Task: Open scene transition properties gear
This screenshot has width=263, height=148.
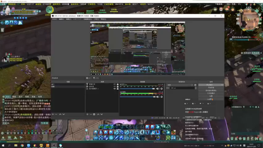Action: pyautogui.click(x=195, y=85)
